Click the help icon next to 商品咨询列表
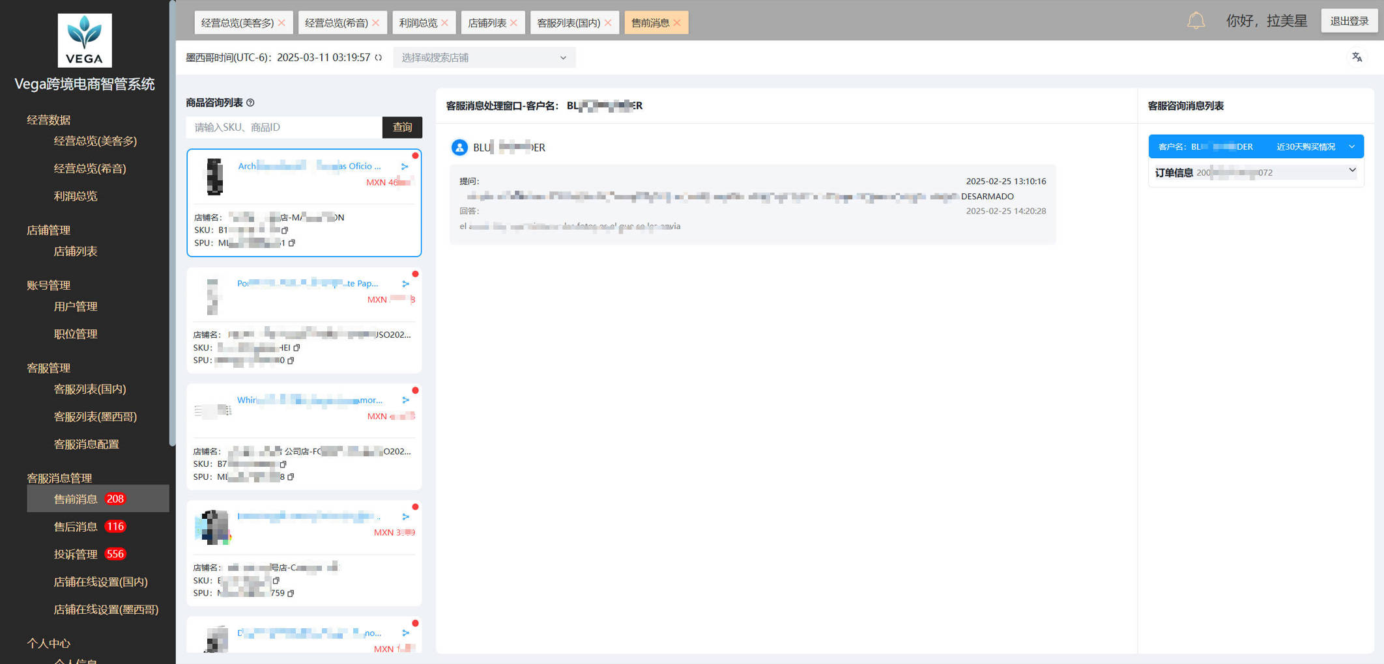This screenshot has width=1384, height=664. (x=251, y=103)
